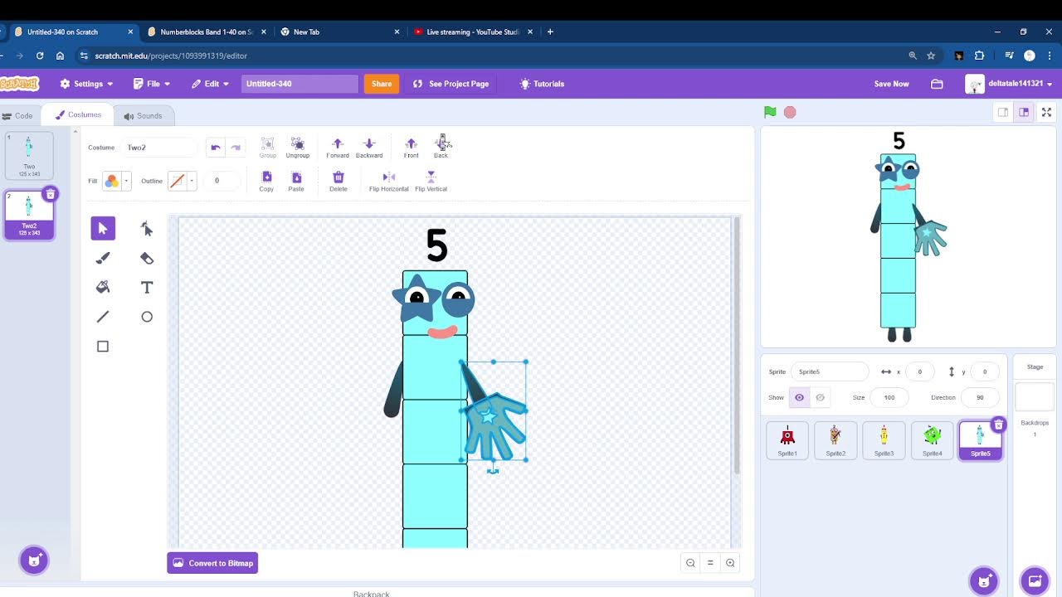Viewport: 1062px width, 597px height.
Task: Click the orange Share button
Action: [382, 84]
